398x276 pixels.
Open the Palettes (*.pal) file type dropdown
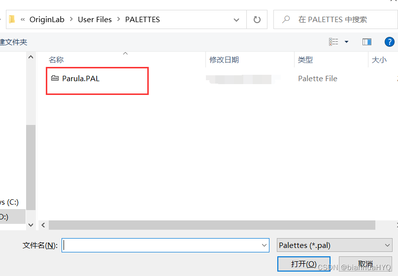pyautogui.click(x=334, y=245)
